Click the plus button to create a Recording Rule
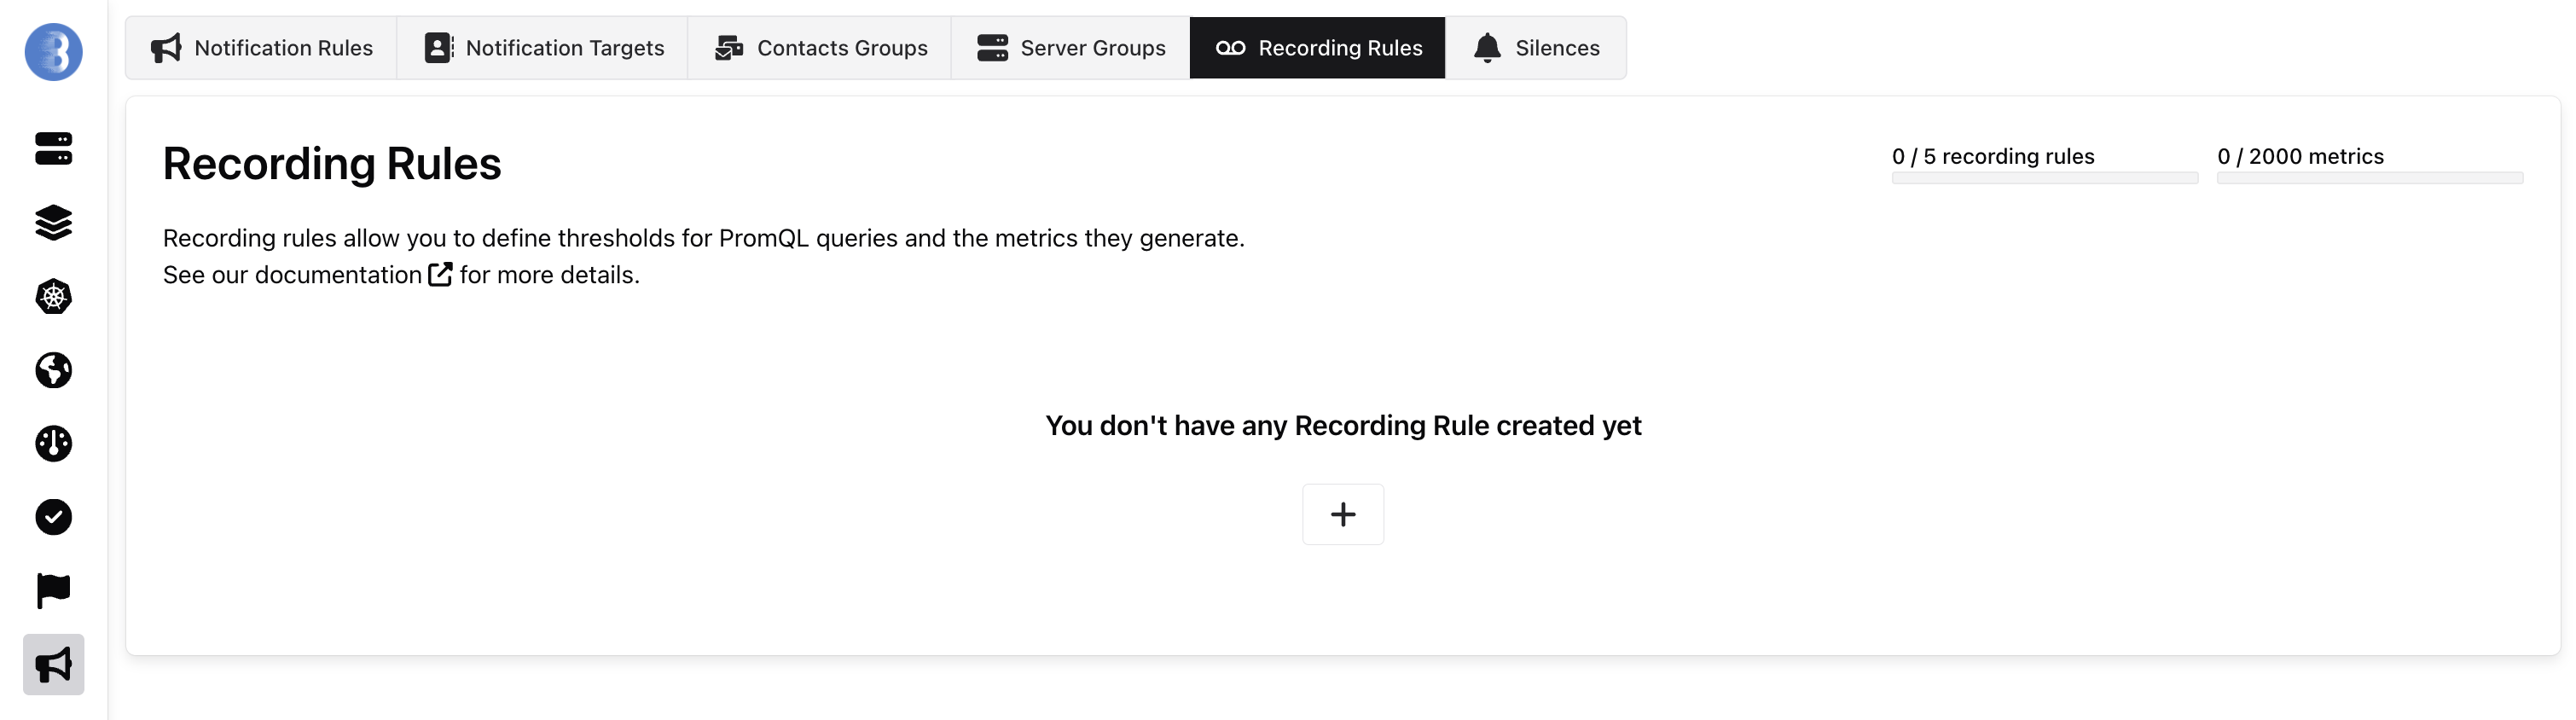 (x=1343, y=514)
